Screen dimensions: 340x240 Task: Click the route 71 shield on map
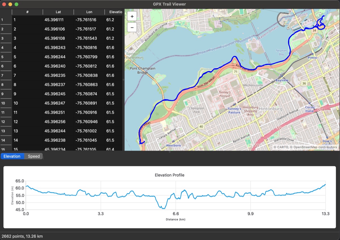click(x=235, y=72)
